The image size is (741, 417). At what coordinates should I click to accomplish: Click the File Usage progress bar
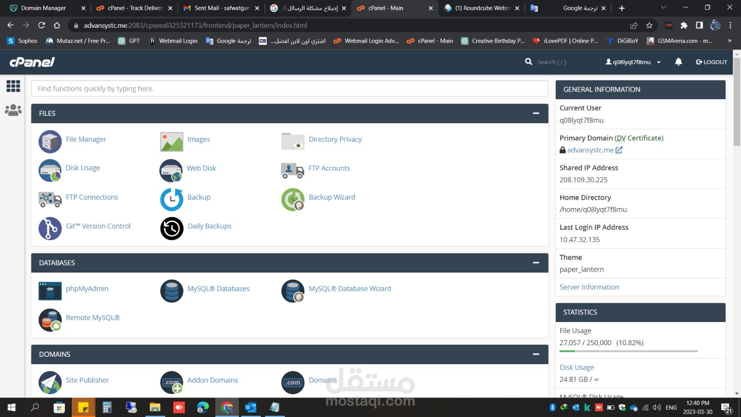628,351
